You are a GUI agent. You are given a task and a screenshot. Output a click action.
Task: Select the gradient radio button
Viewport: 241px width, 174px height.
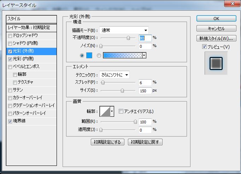99,56
